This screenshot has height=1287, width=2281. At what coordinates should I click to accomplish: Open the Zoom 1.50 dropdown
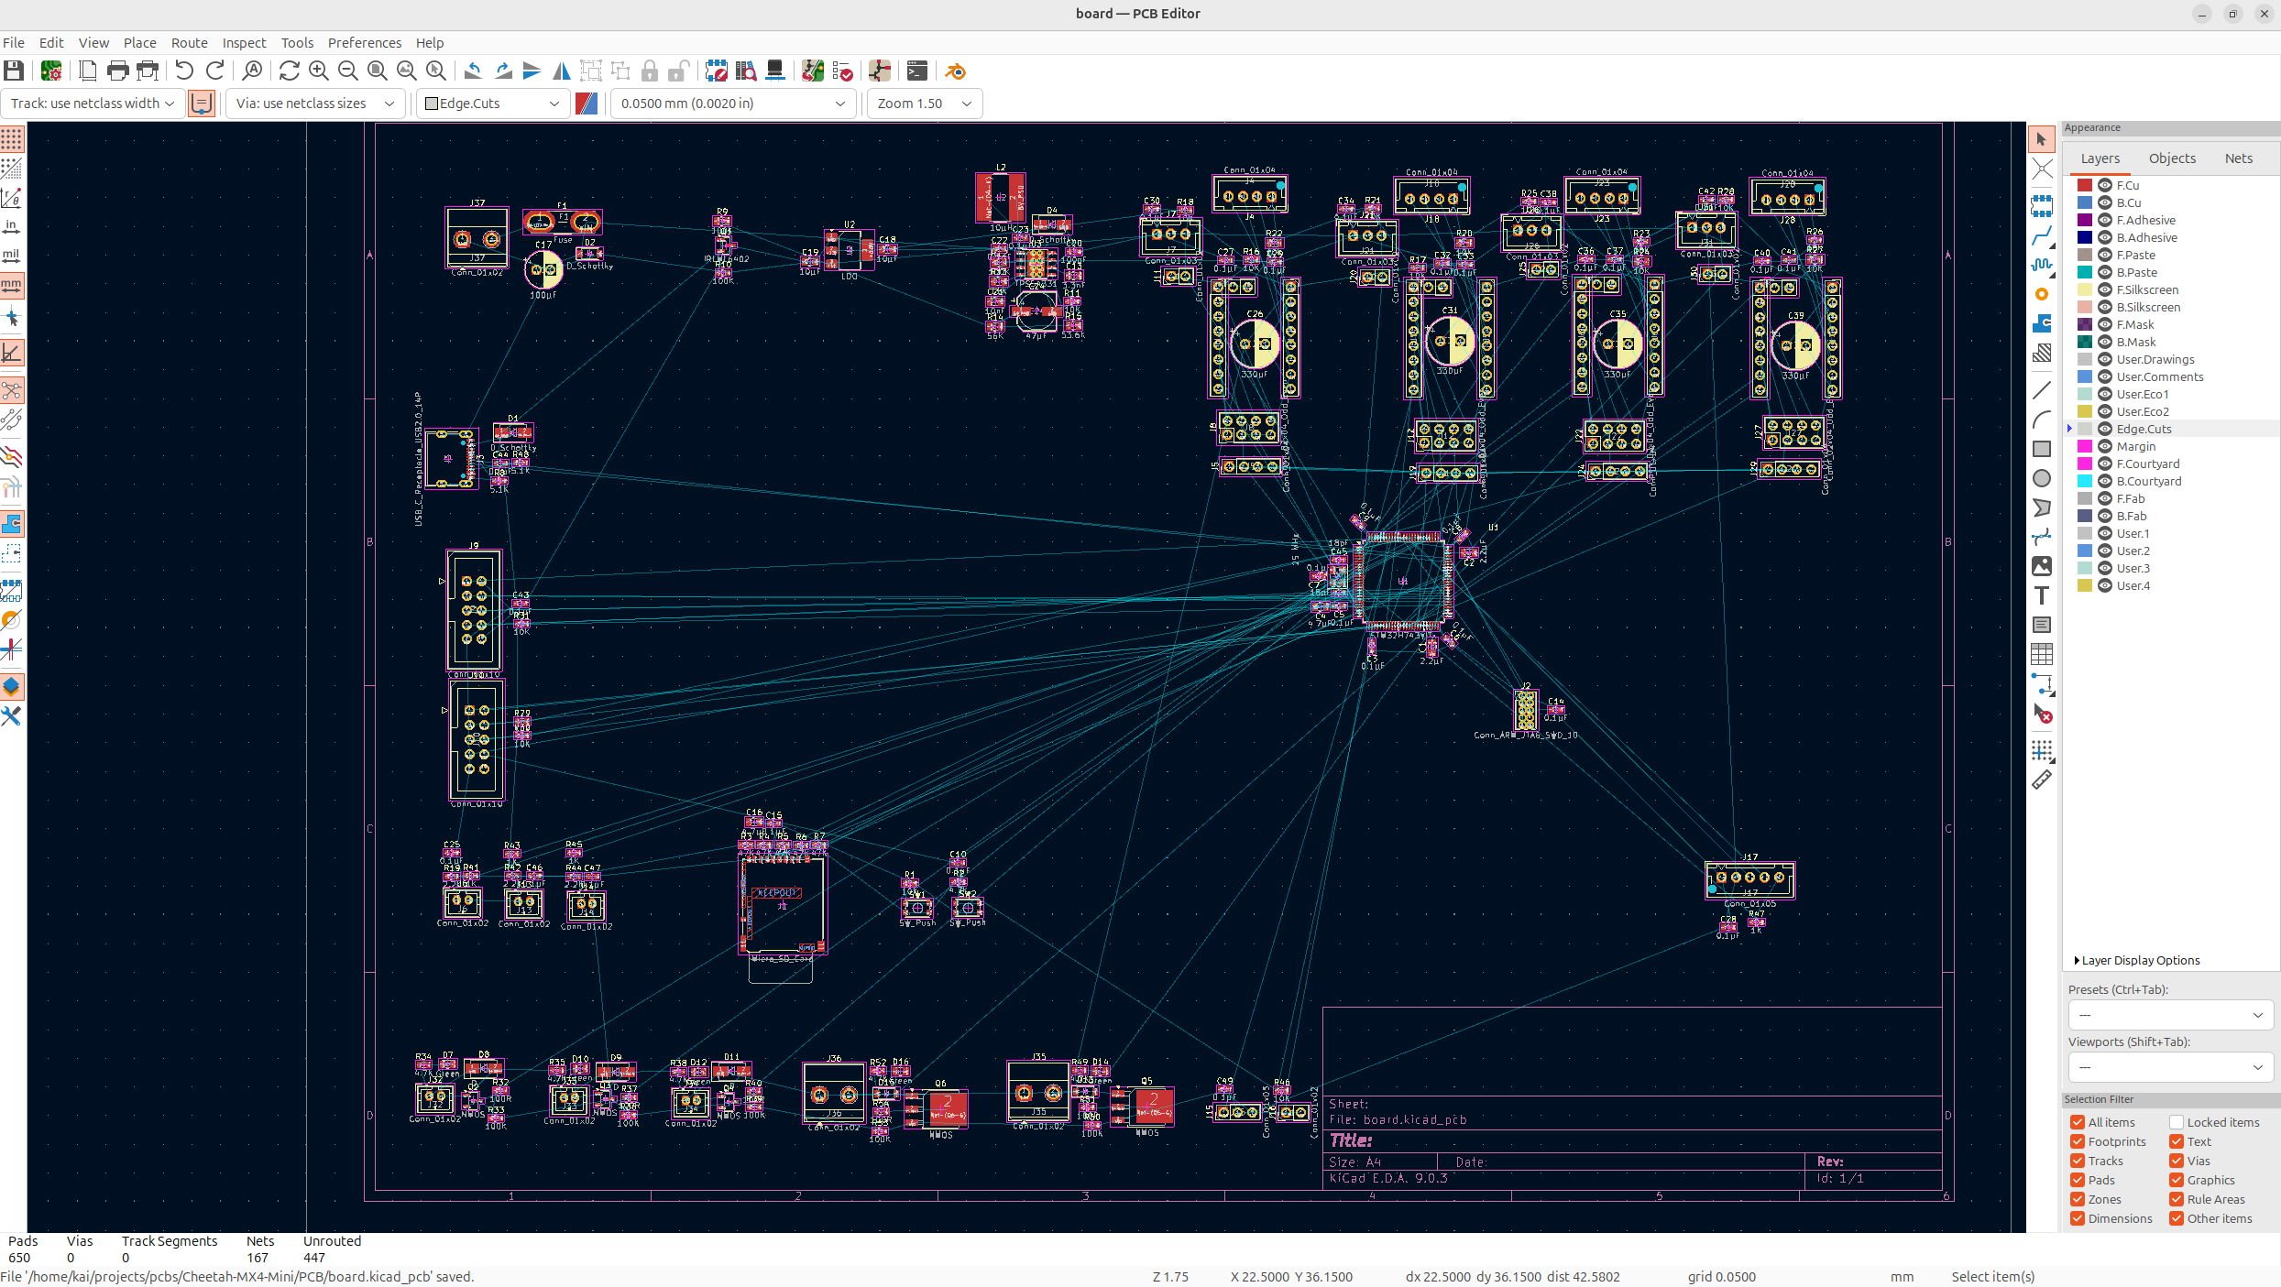click(x=924, y=104)
